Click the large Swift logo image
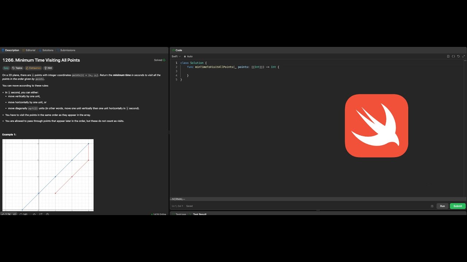 click(377, 126)
